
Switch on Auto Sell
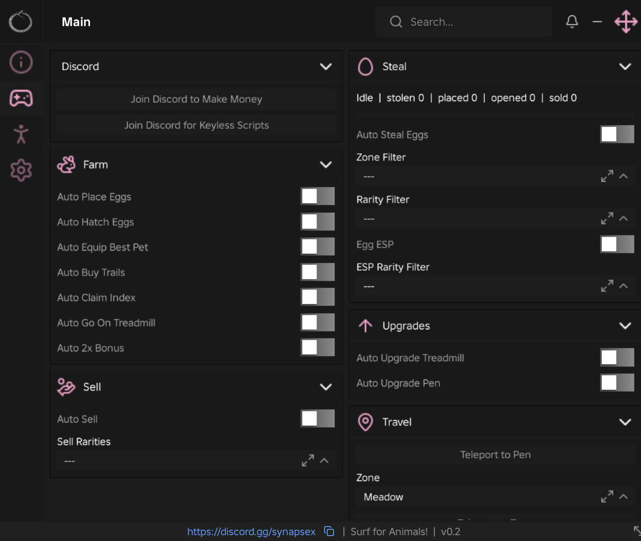[318, 419]
